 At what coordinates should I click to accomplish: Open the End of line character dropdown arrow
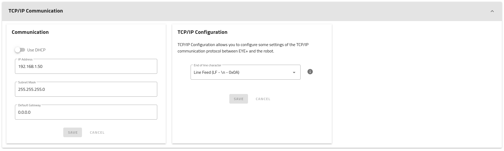[x=294, y=72]
